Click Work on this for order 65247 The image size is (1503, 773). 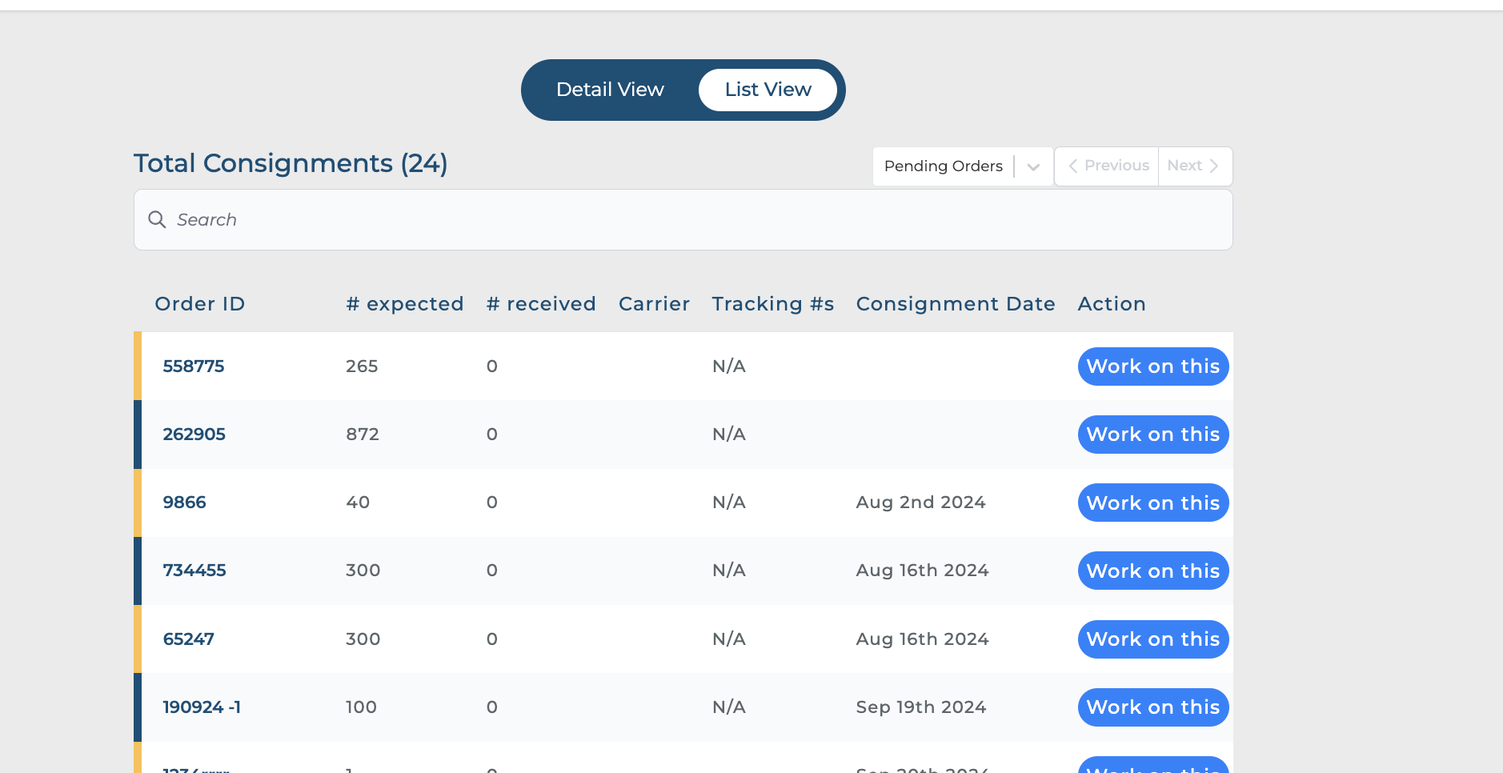coord(1152,639)
